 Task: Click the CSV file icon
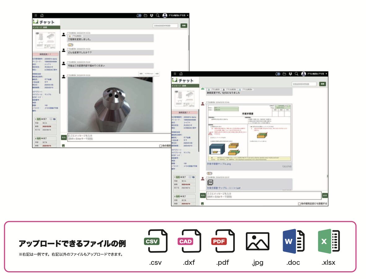coord(156,241)
